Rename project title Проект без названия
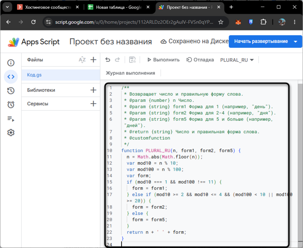The image size is (303, 248). coord(111,42)
